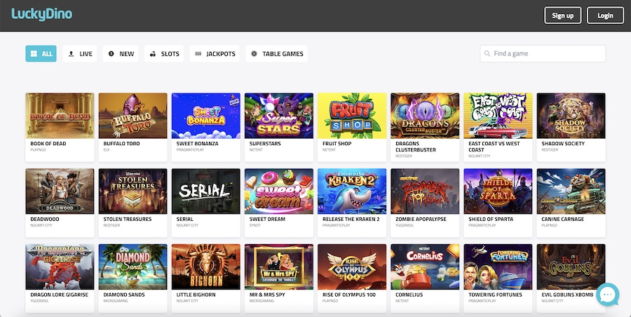Open the live chat bubble icon

[608, 295]
